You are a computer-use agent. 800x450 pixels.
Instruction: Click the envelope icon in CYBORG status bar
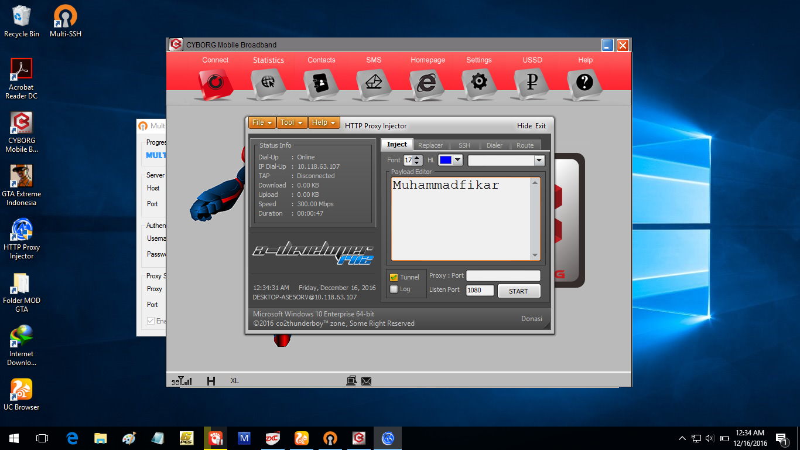(x=367, y=381)
